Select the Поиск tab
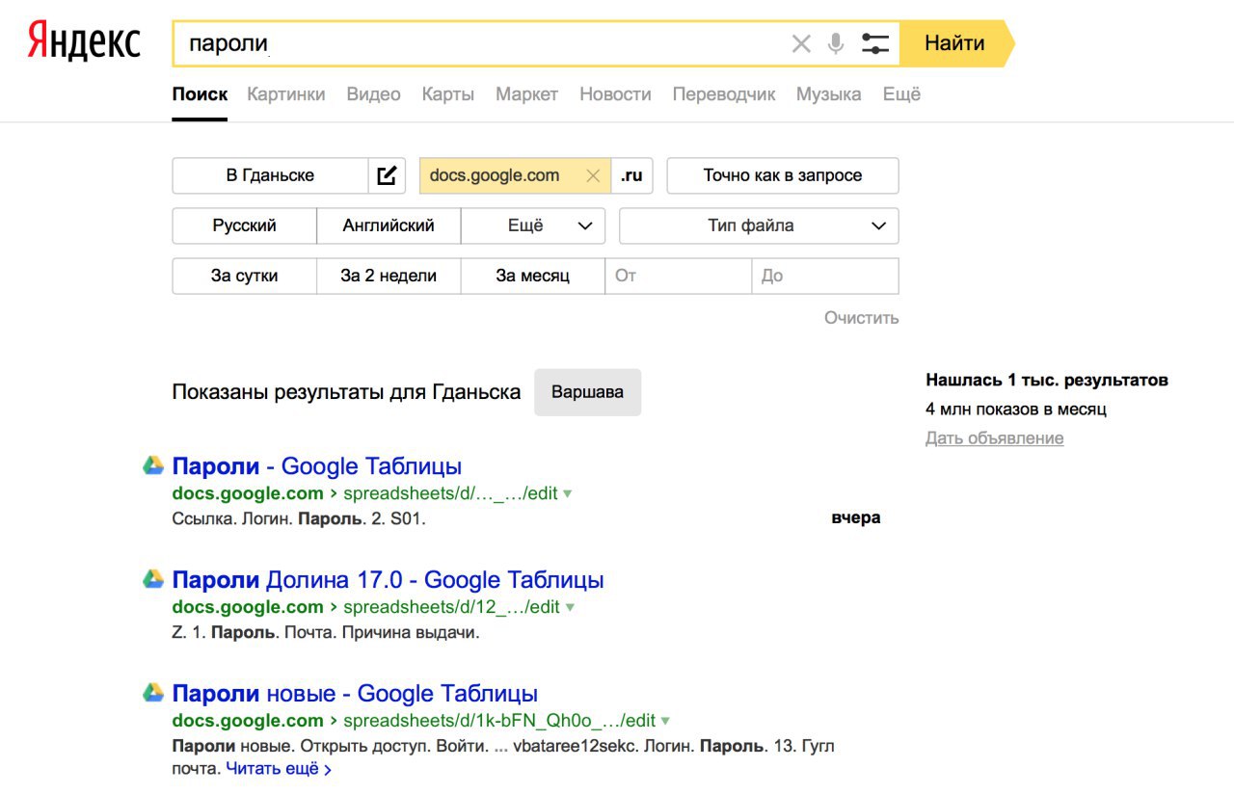Image resolution: width=1234 pixels, height=794 pixels. 200,94
